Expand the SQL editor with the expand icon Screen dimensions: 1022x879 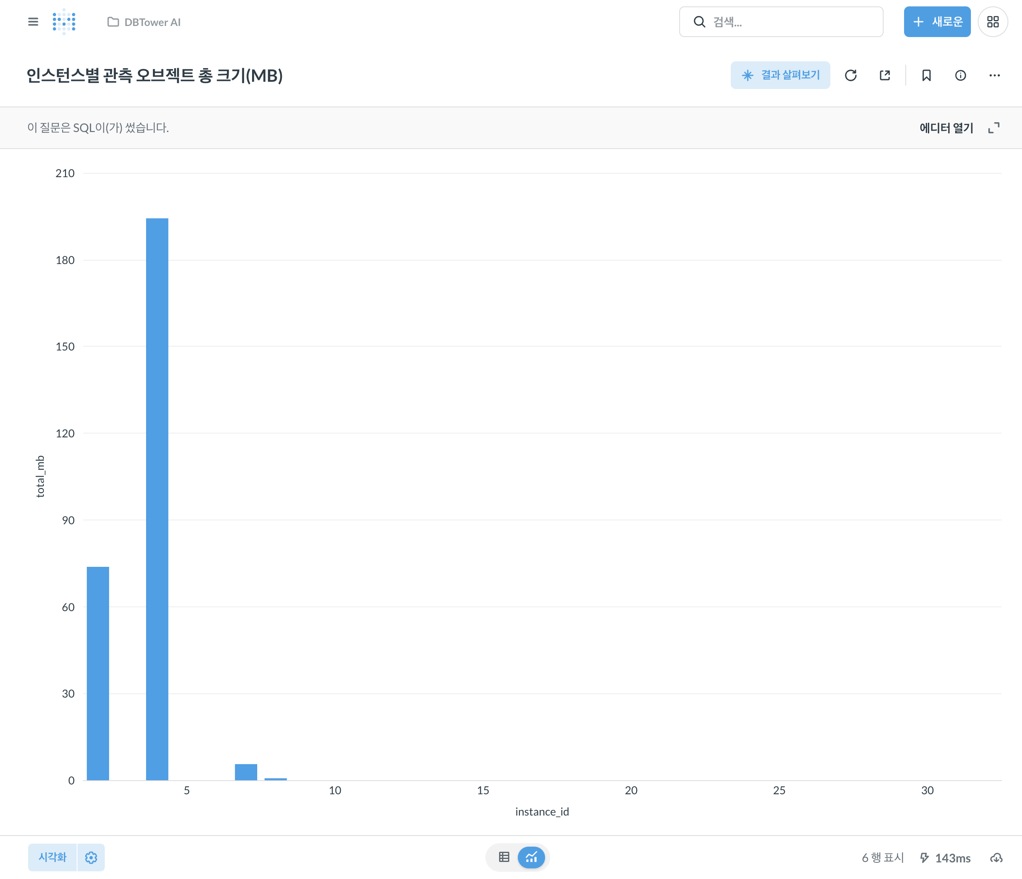[993, 128]
